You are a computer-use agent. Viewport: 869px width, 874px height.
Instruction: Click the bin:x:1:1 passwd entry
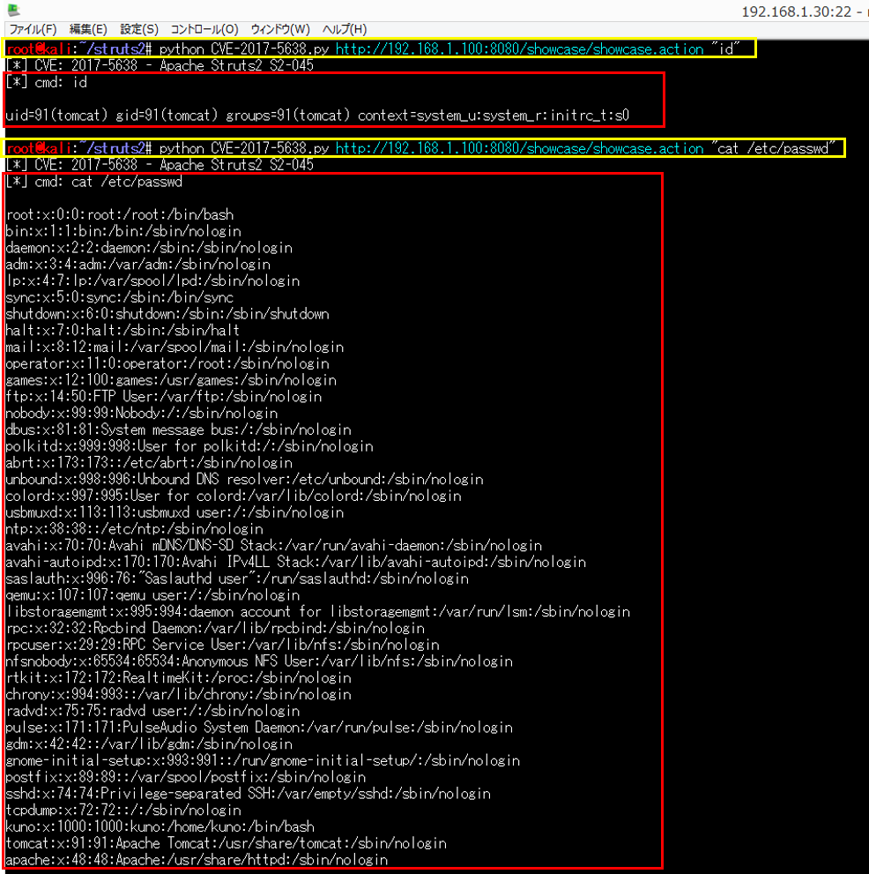123,231
